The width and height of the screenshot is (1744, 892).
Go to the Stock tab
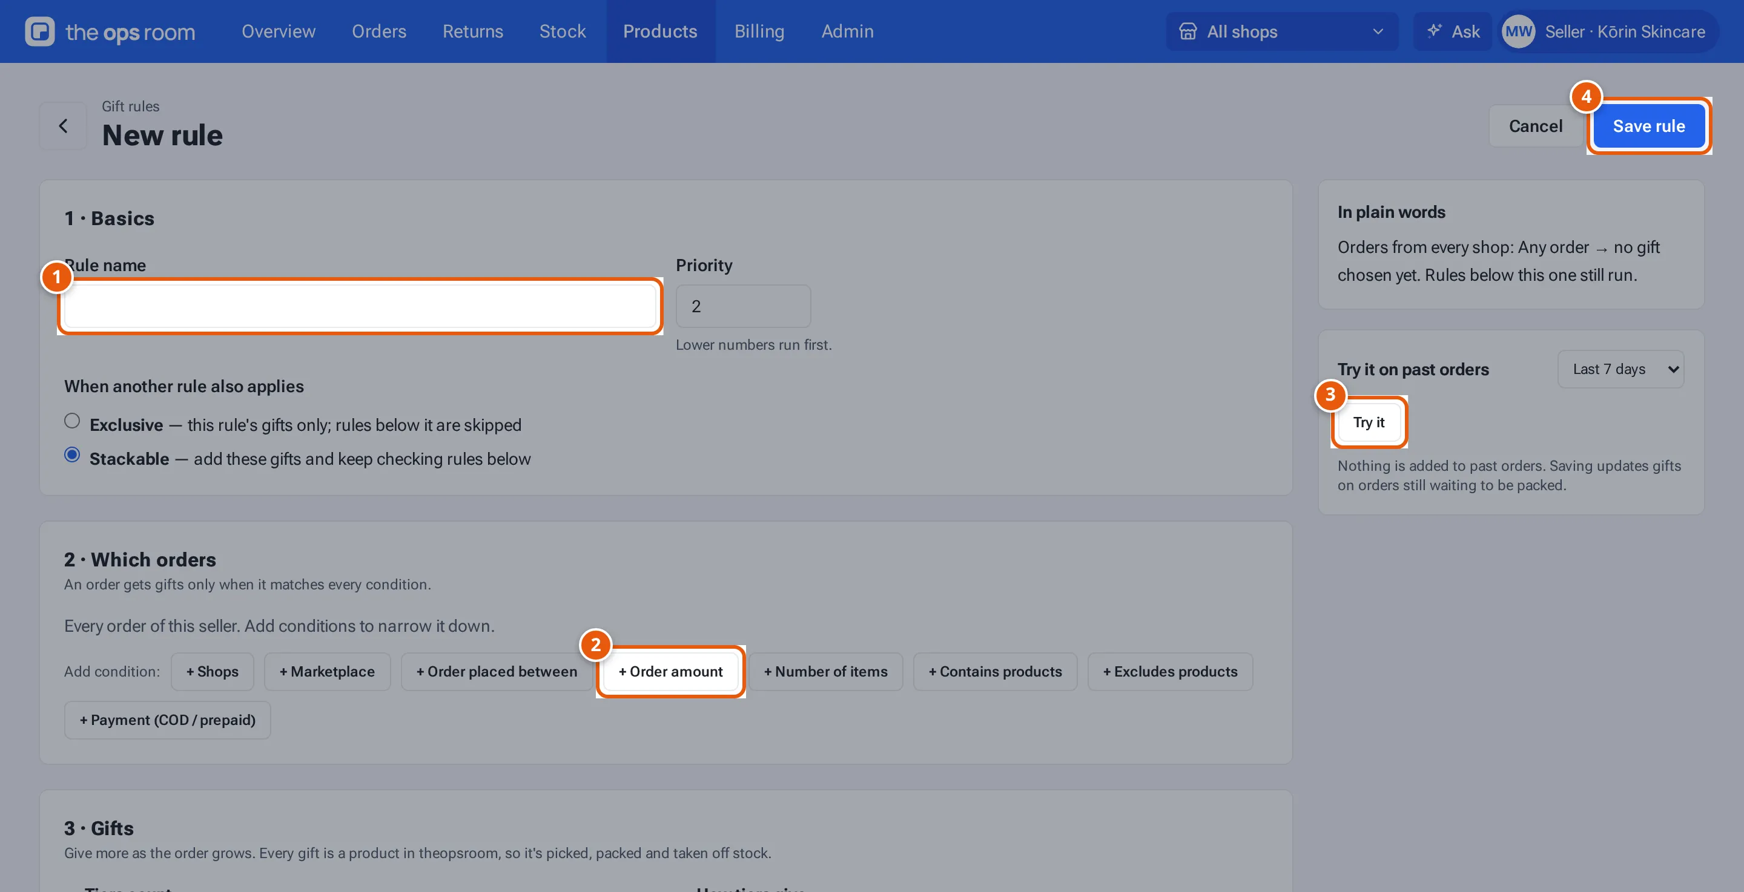[563, 32]
